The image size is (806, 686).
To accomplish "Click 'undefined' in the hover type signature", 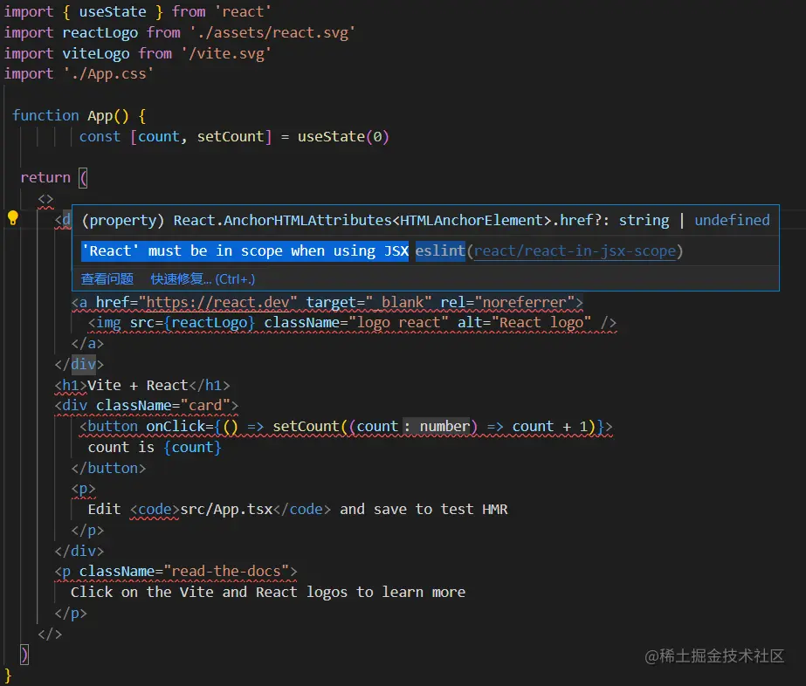I will 732,221.
